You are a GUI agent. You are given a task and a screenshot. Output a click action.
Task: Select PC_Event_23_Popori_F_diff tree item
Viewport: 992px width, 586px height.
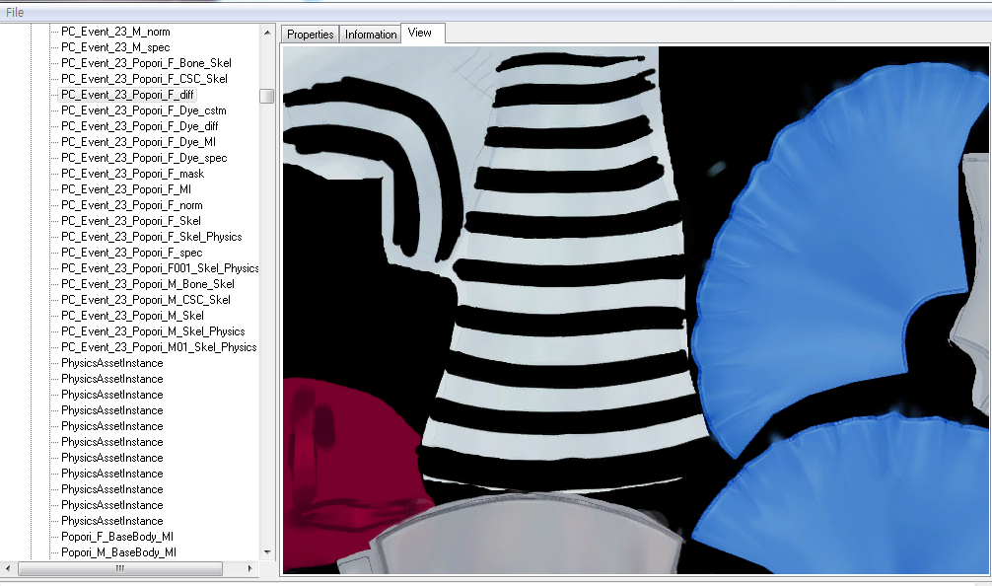pos(127,95)
